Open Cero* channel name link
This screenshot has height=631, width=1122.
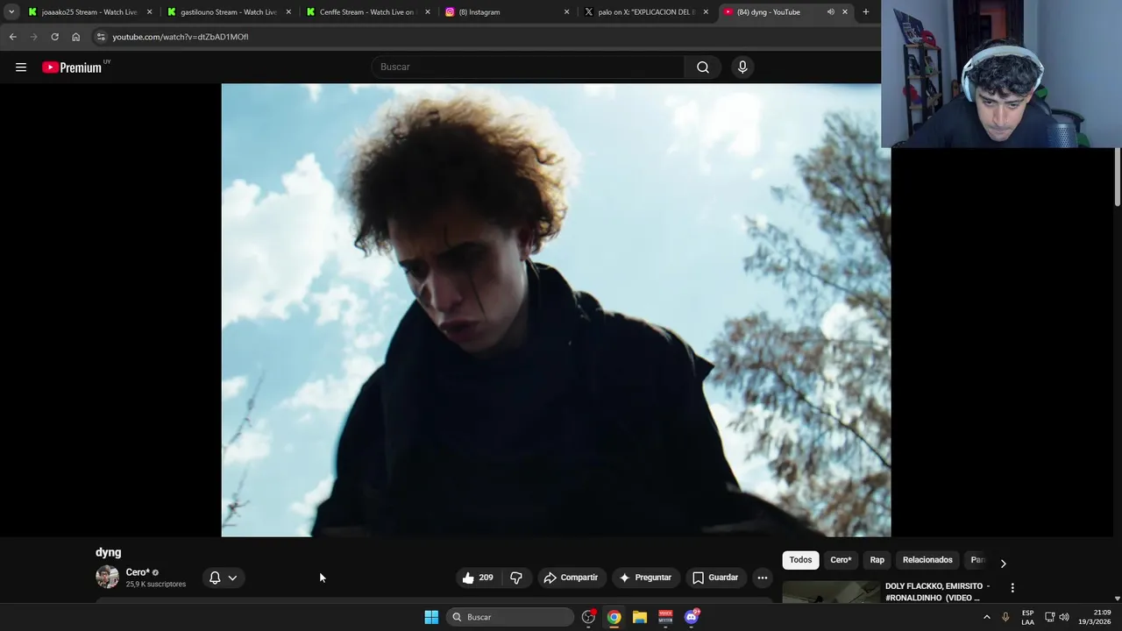coord(138,572)
